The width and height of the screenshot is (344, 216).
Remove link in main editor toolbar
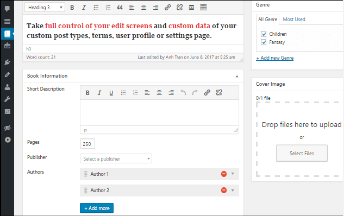tap(179, 8)
